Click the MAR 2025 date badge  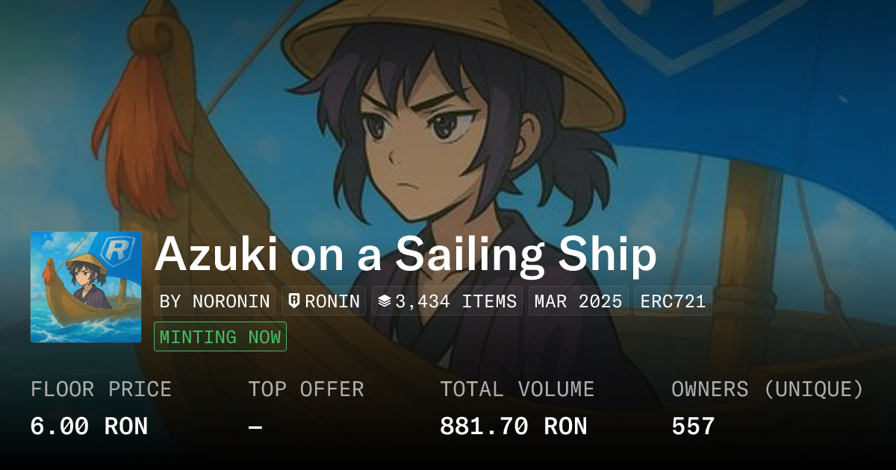click(579, 301)
